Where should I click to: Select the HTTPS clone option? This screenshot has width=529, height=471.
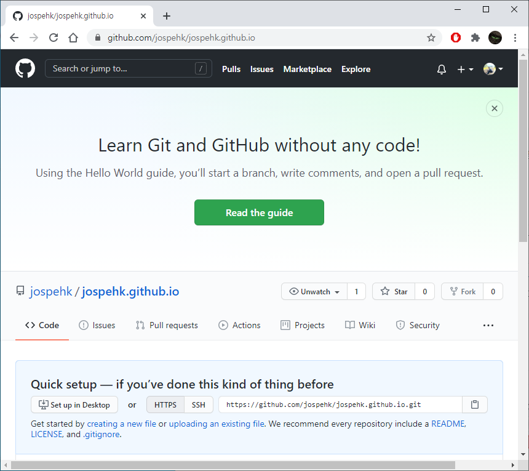click(x=165, y=405)
